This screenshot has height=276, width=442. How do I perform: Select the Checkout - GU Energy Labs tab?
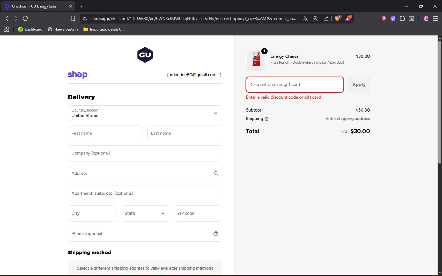[x=38, y=6]
